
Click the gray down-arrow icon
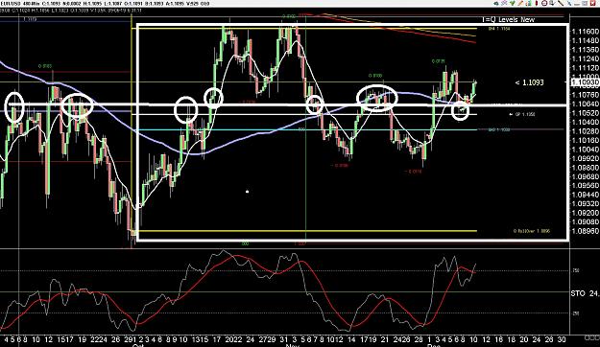click(x=553, y=3)
